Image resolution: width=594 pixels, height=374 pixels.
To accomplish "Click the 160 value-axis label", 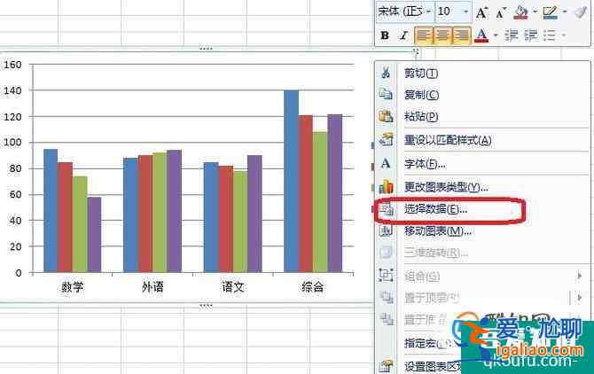I will 12,65.
